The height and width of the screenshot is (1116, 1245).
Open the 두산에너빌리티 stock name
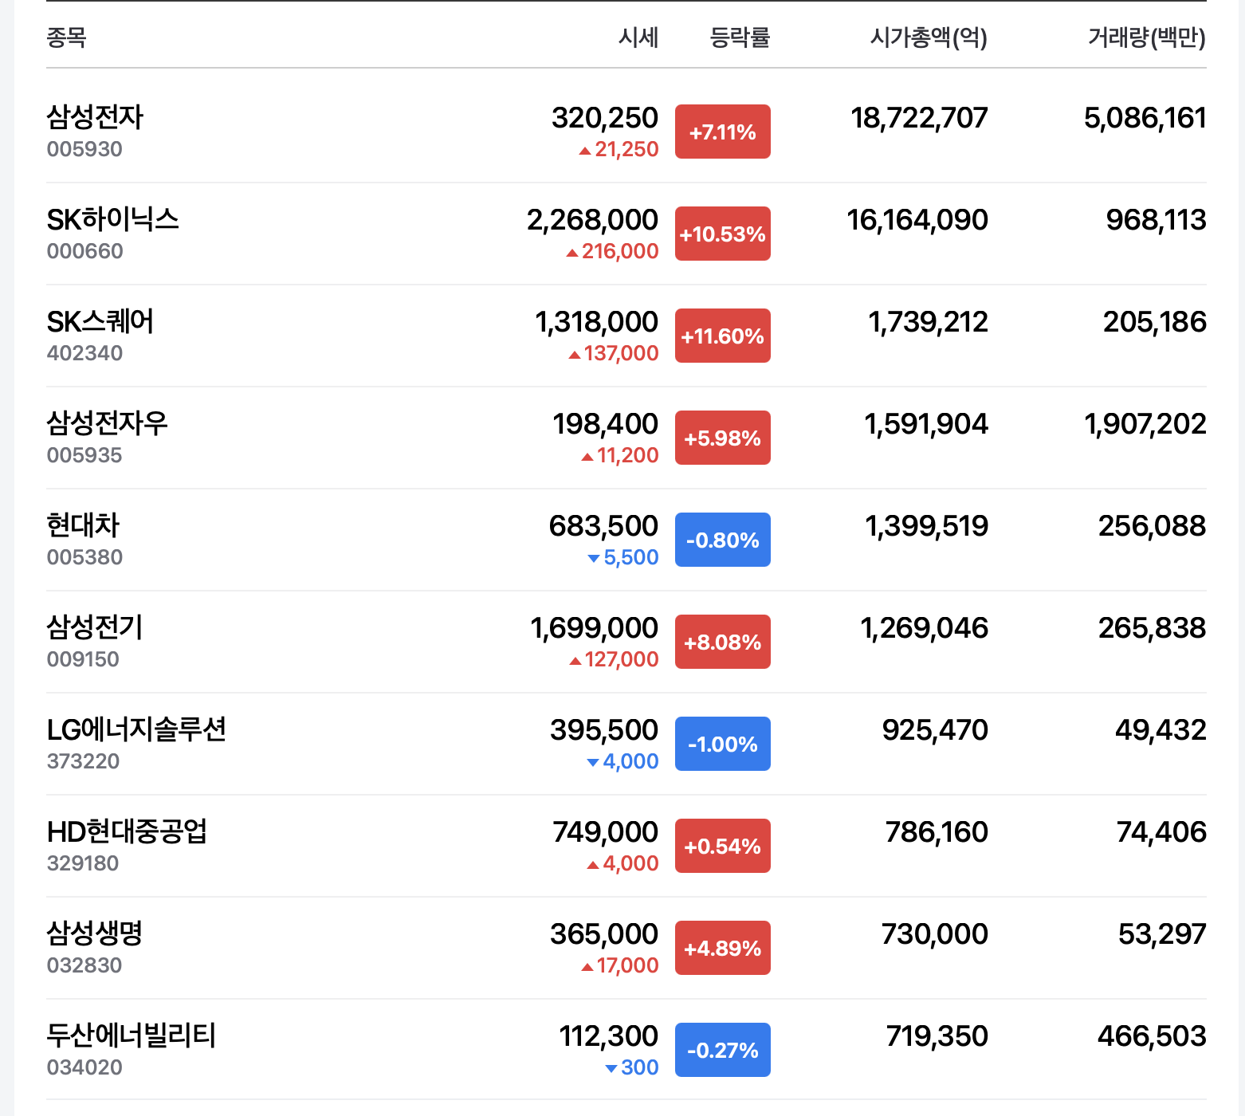click(x=132, y=1035)
